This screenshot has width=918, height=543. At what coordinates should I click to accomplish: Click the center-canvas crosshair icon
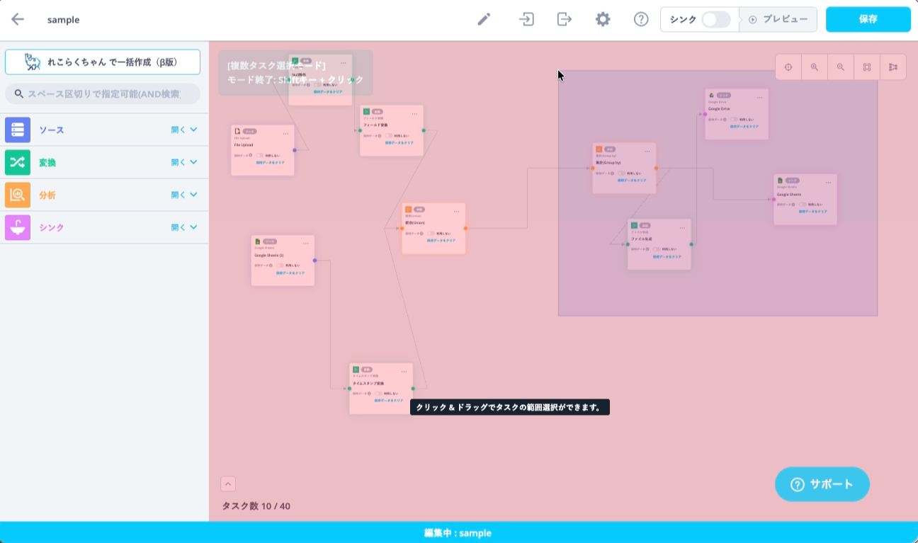tap(788, 67)
